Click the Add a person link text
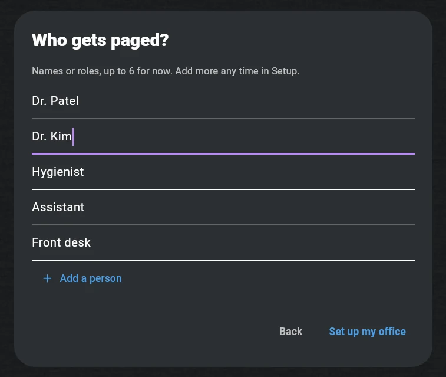446x377 pixels. pyautogui.click(x=91, y=278)
